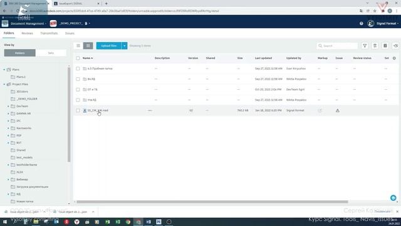Open table column settings gear
Viewport: 401px width, 226px height.
(394, 58)
